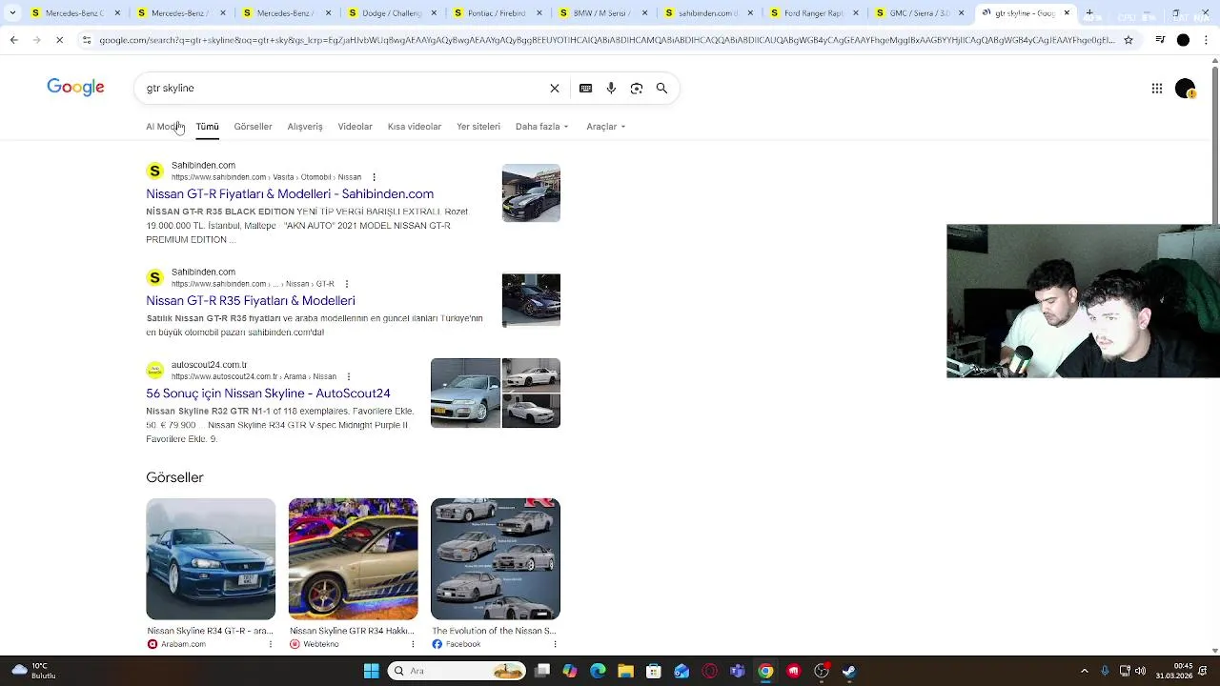This screenshot has height=686, width=1220.
Task: Stop loading the page
Action: click(59, 40)
